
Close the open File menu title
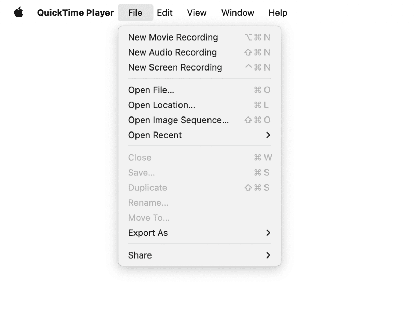point(135,13)
